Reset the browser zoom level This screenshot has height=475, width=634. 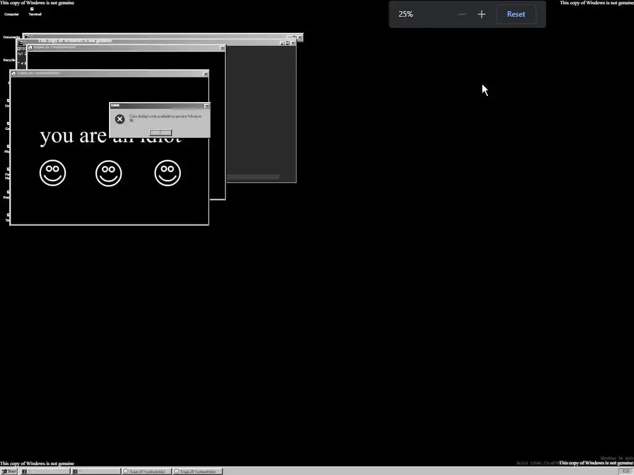pos(516,14)
